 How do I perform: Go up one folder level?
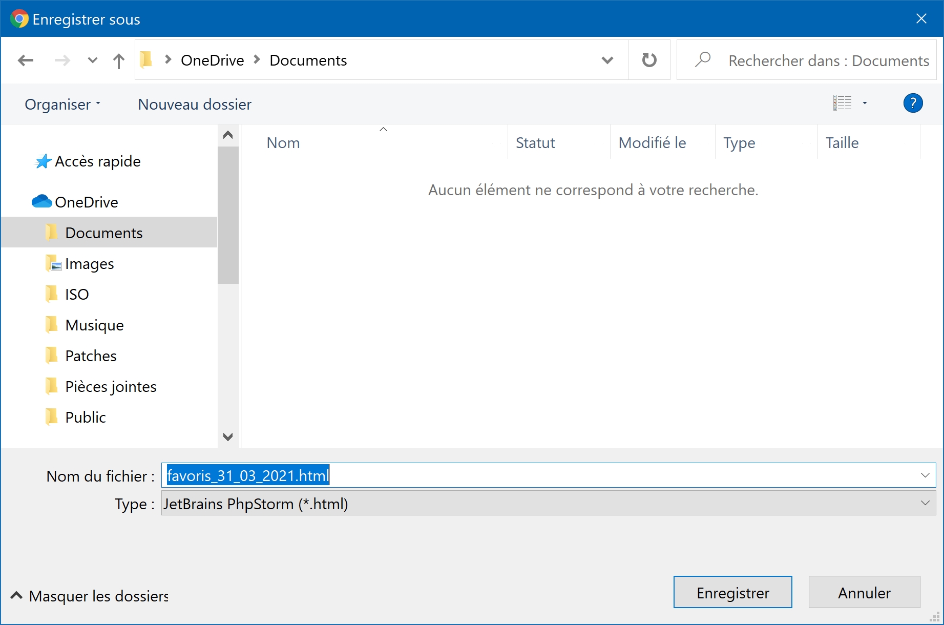tap(119, 61)
